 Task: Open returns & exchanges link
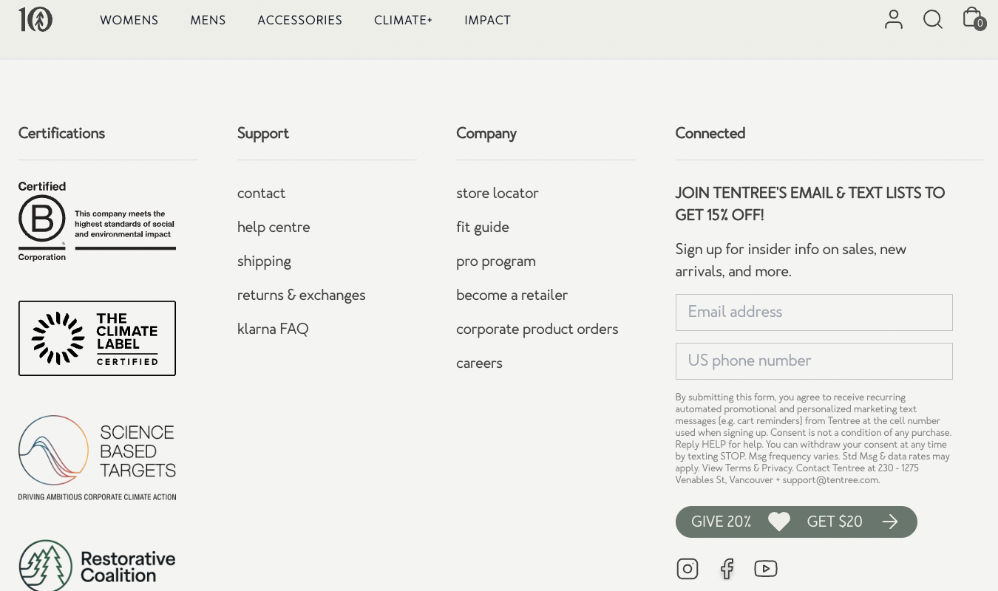[302, 295]
